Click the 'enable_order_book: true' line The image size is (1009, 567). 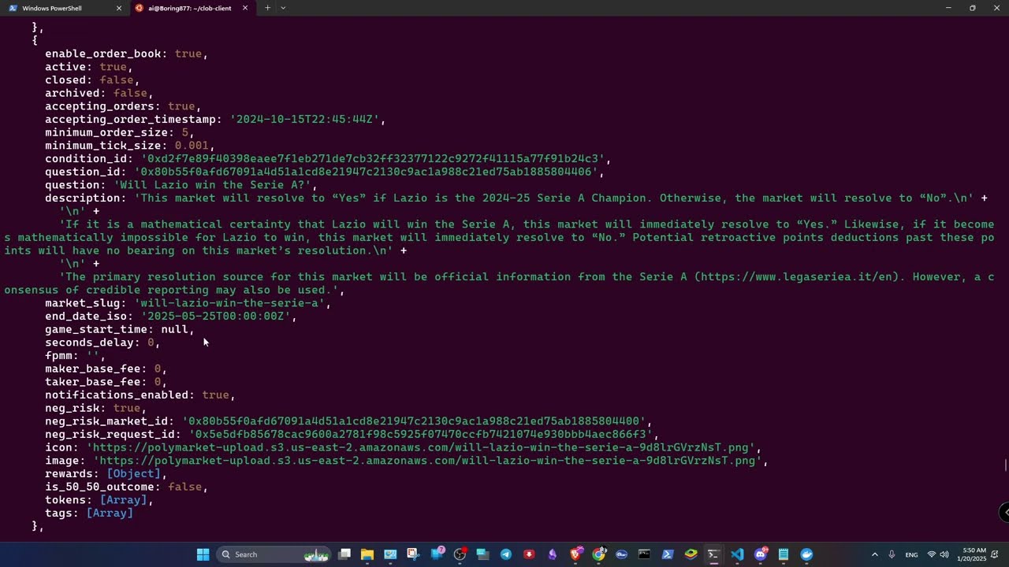pyautogui.click(x=126, y=54)
